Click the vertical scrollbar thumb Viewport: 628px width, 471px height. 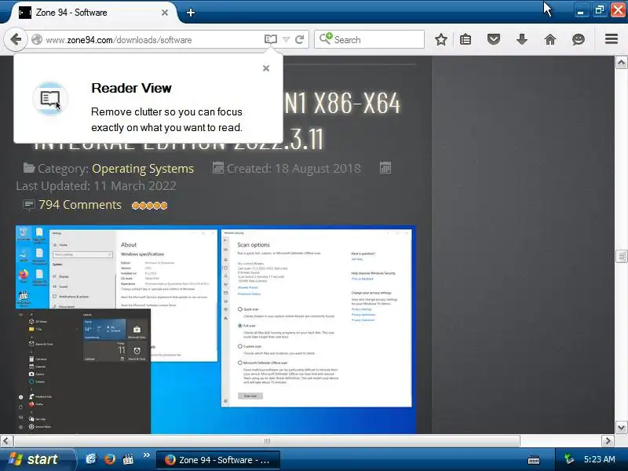click(621, 257)
